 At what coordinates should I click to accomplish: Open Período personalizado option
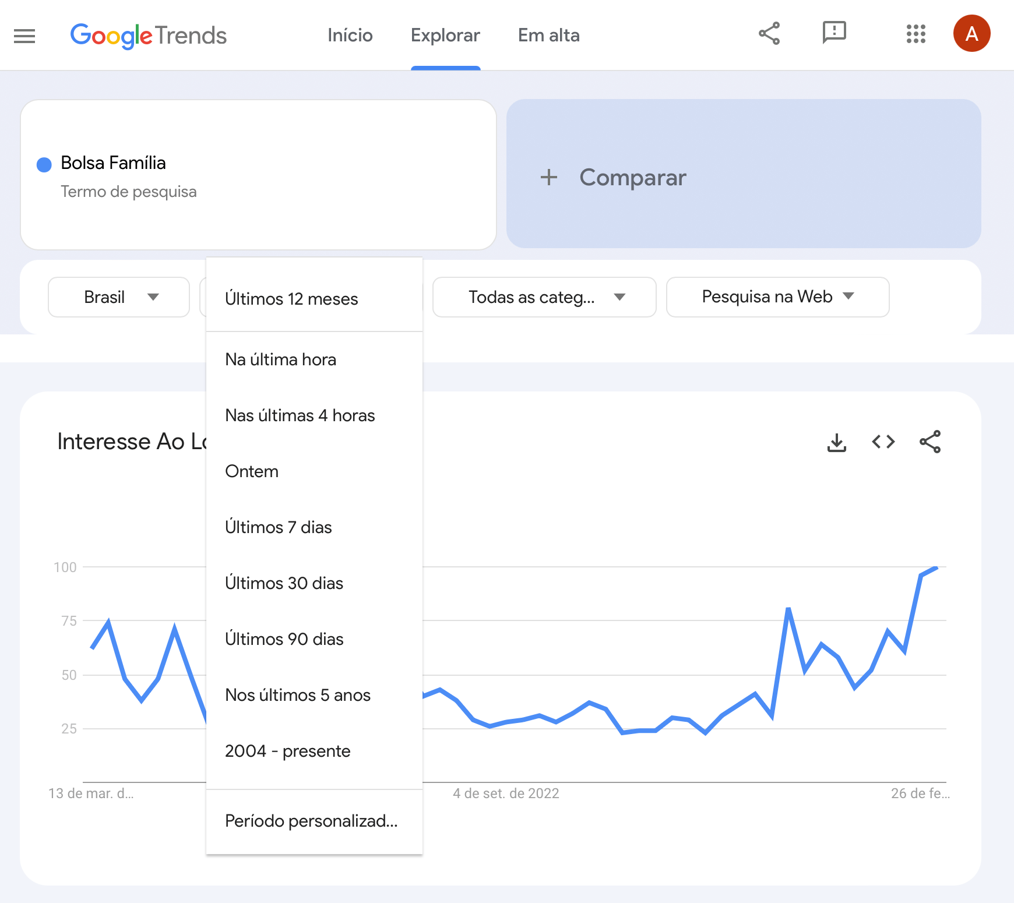[x=314, y=821]
